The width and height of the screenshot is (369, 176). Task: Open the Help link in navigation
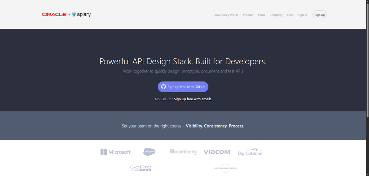[x=290, y=15]
